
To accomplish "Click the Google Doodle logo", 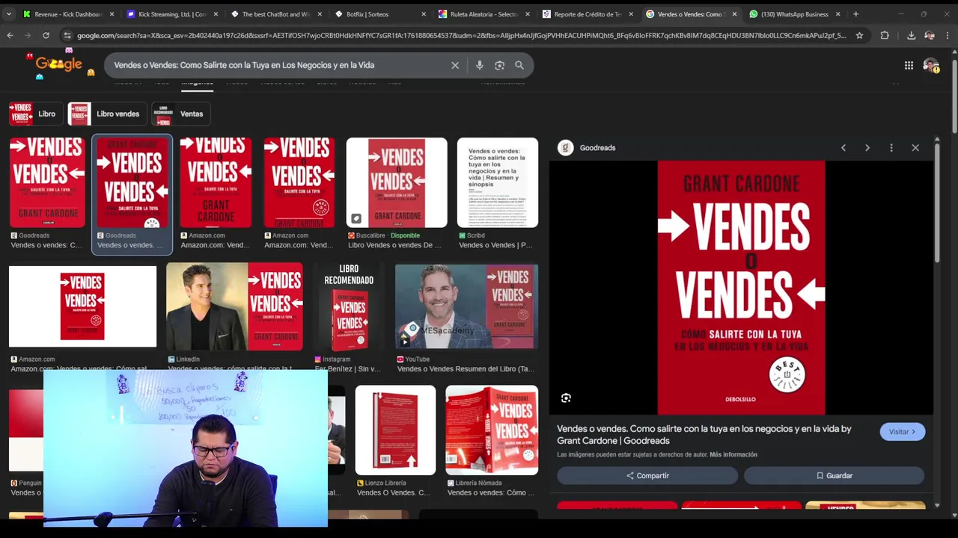I will 58,64.
